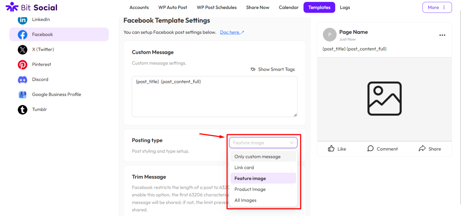Click the Tumblr icon in sidebar

point(23,109)
